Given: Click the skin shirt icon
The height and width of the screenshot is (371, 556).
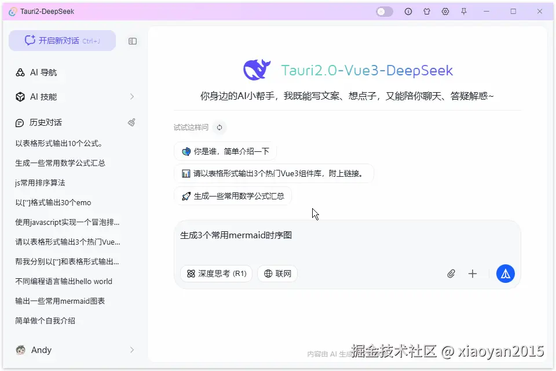Looking at the screenshot, I should pos(427,12).
